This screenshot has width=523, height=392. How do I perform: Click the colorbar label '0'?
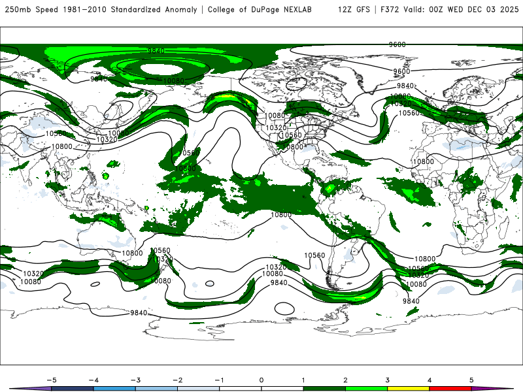point(261,380)
